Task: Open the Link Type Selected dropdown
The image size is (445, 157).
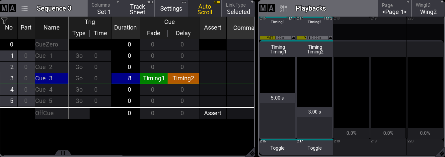Action: [238, 9]
